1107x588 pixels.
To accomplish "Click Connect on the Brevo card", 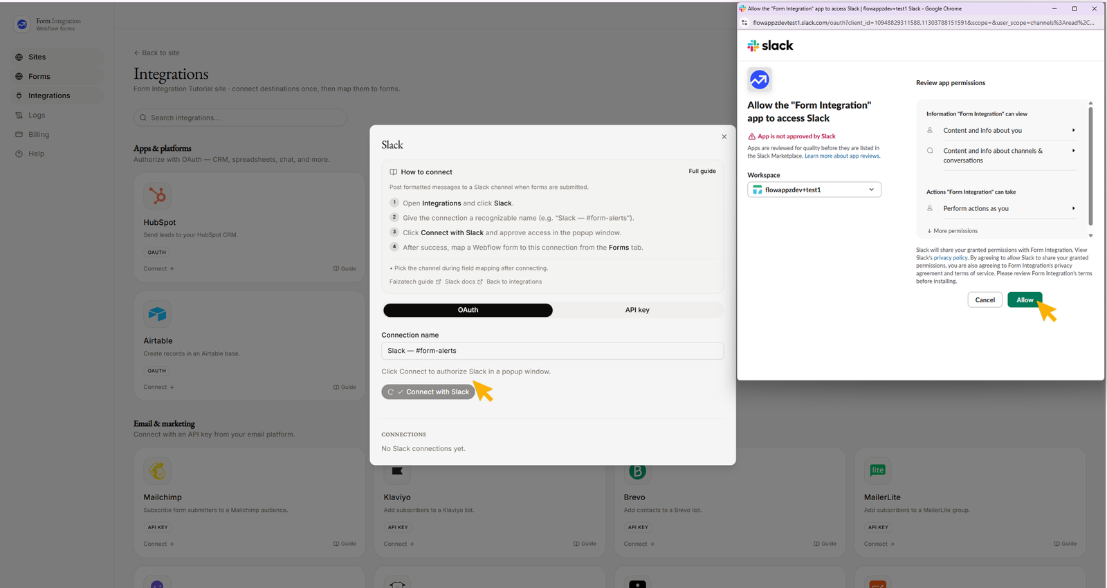I will pos(639,544).
